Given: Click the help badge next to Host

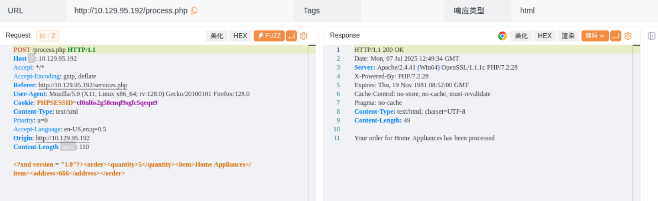Looking at the screenshot, I should 31,59.
